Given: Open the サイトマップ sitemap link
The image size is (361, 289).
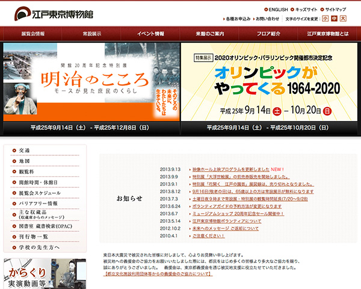Looking at the screenshot, I should [335, 10].
